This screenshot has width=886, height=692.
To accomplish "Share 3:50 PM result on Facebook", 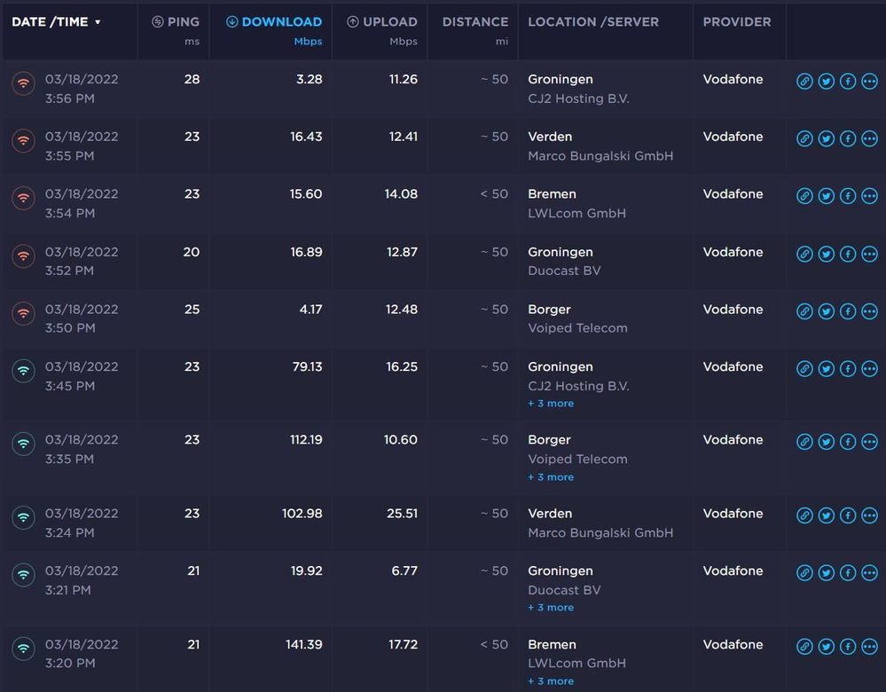I will click(x=848, y=311).
